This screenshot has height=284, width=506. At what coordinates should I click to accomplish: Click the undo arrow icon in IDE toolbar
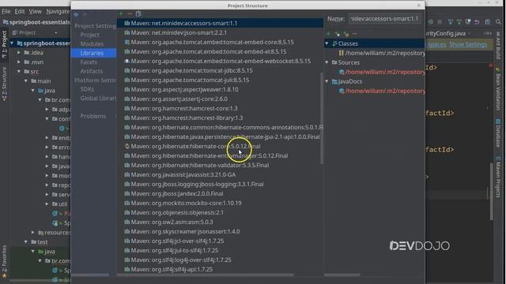coord(477,22)
